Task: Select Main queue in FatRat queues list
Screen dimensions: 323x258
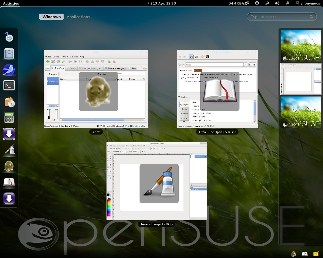Action: [53, 81]
